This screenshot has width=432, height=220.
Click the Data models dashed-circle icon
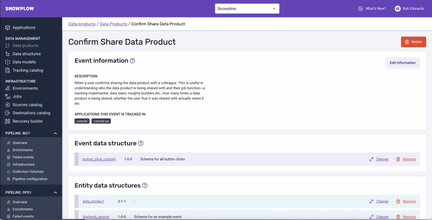tap(8, 62)
